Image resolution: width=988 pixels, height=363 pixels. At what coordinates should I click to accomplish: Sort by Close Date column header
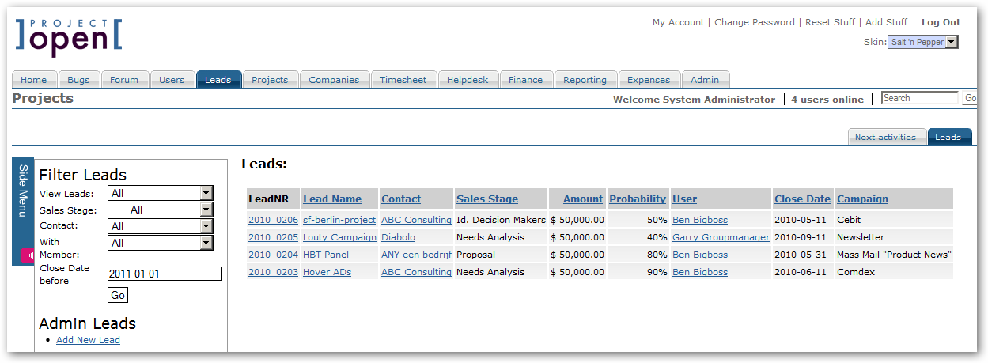[x=803, y=199]
